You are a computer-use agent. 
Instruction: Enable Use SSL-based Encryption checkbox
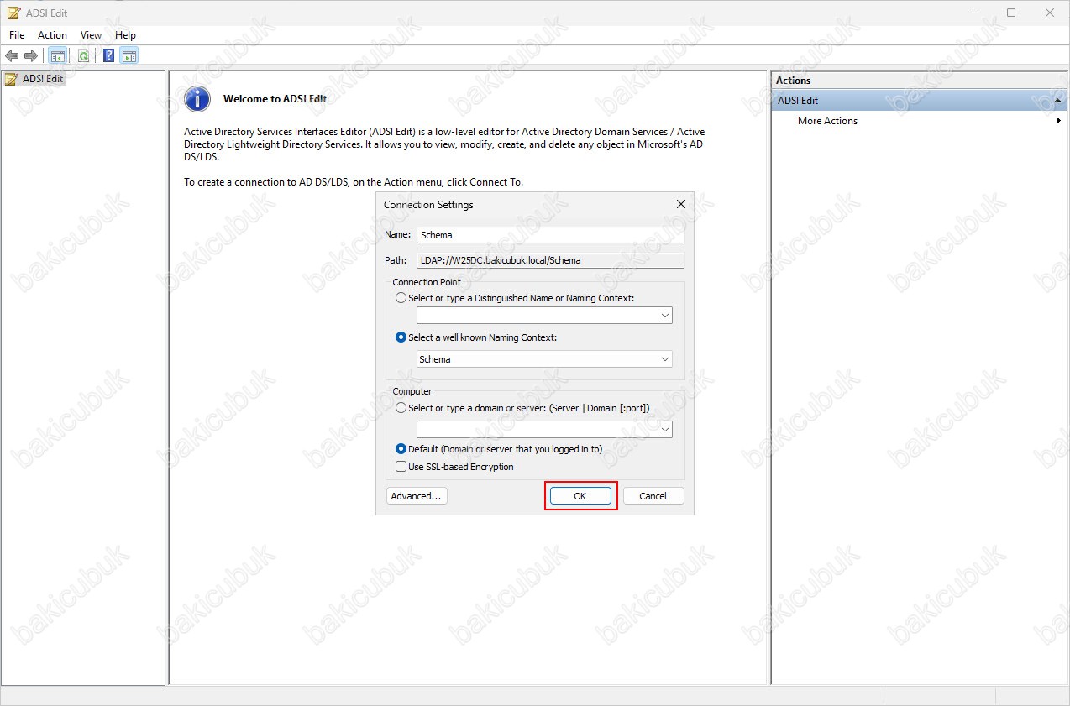401,467
